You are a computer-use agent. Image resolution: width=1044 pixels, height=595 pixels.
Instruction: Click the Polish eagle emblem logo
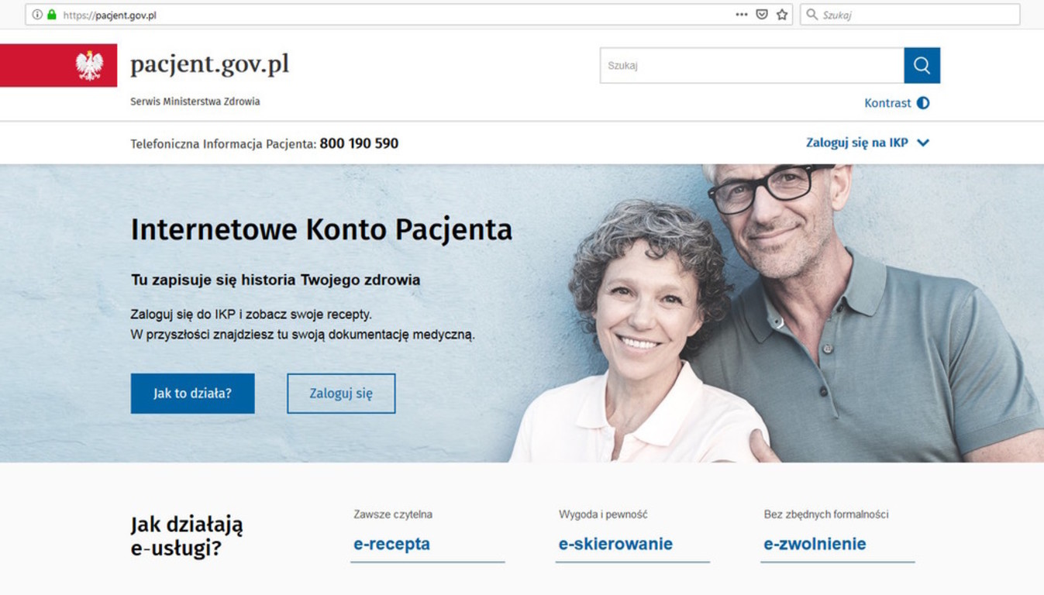[89, 65]
